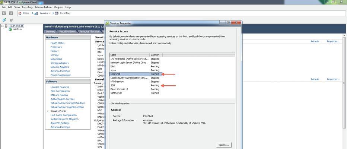Click the first Inventory icon in the breadcrumb
The image size is (347, 149).
point(36,13)
